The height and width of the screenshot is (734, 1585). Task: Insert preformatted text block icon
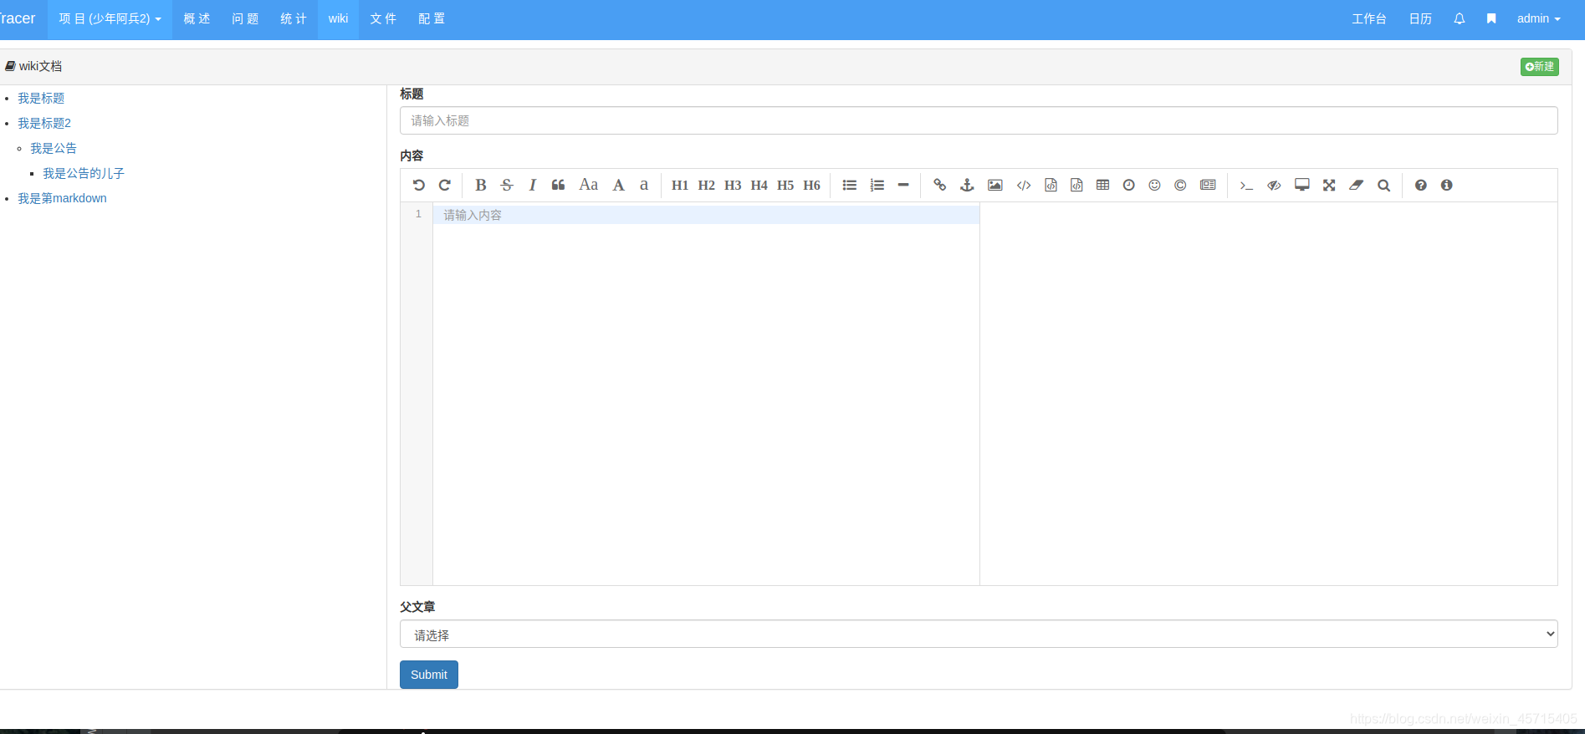click(1051, 186)
